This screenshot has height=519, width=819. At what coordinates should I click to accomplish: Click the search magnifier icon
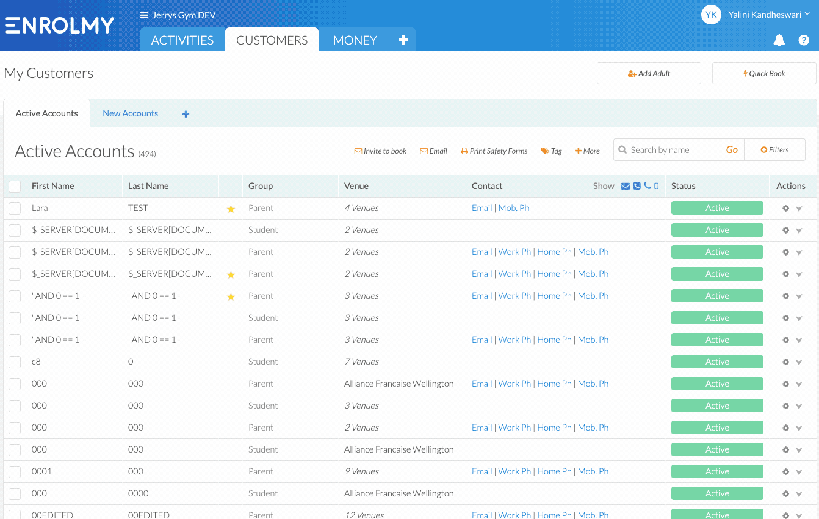coord(622,150)
